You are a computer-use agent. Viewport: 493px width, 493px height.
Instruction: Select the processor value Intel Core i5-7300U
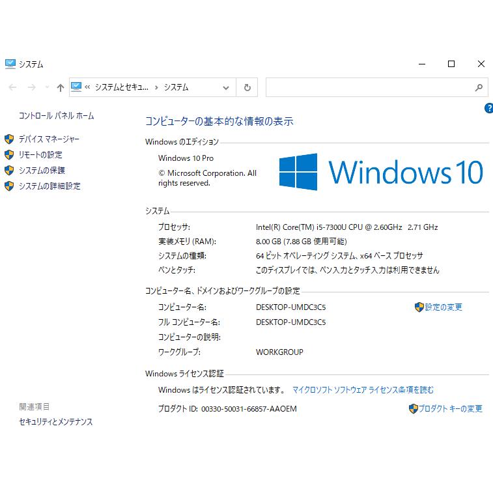pos(347,227)
